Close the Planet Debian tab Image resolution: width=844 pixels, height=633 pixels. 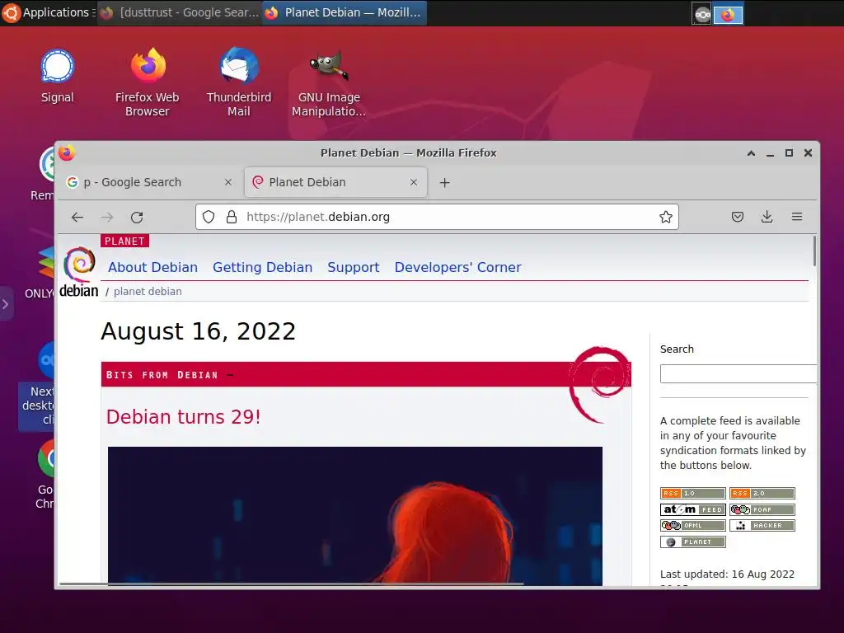pyautogui.click(x=414, y=182)
